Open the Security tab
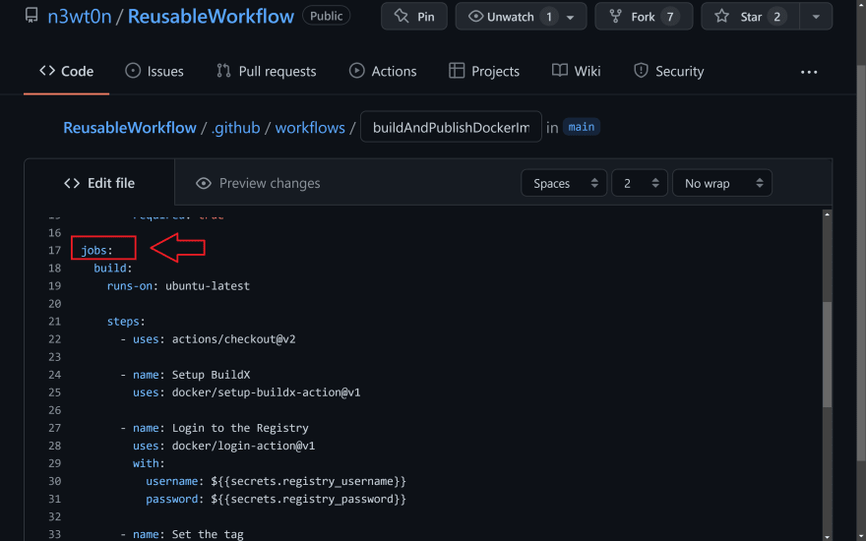Screen dimensions: 866x541 point(669,71)
